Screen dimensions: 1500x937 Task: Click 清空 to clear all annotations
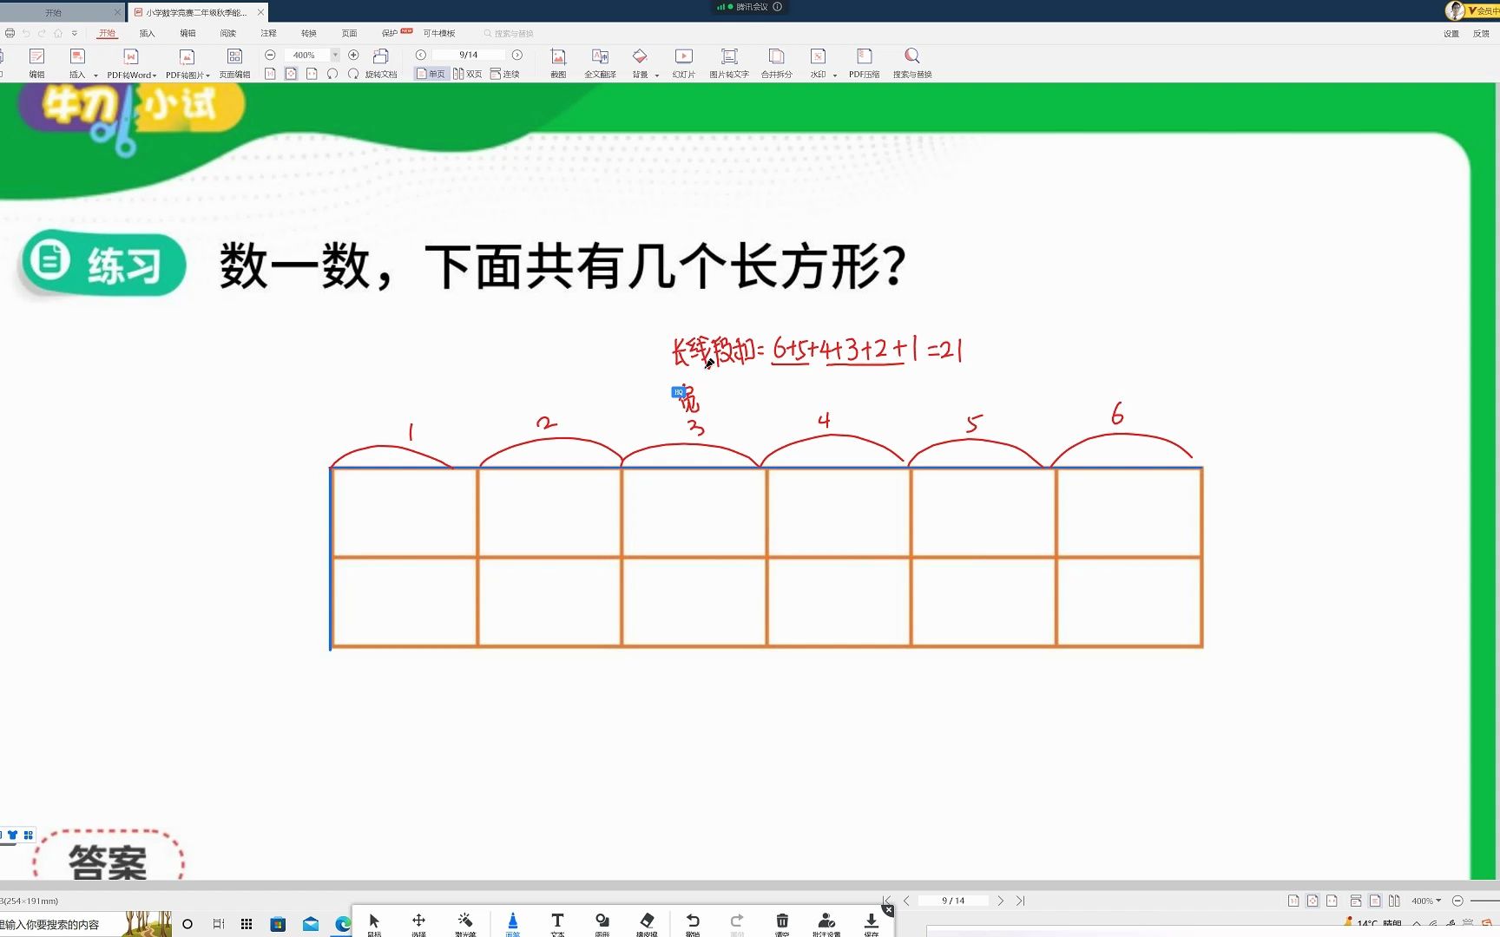pos(782,921)
